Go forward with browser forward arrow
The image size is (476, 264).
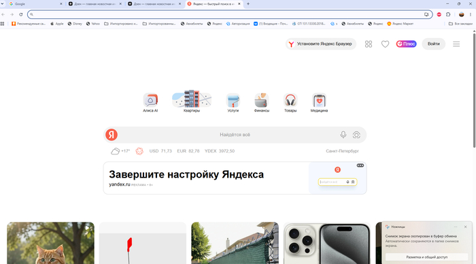[12, 14]
